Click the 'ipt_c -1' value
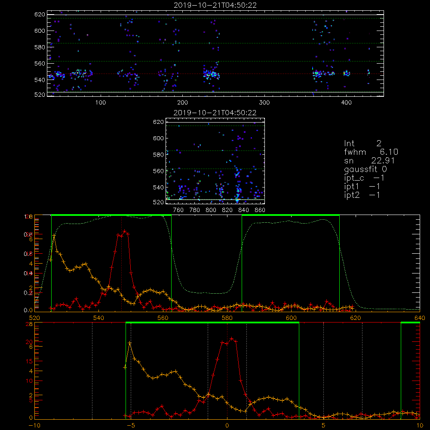 [x=364, y=178]
